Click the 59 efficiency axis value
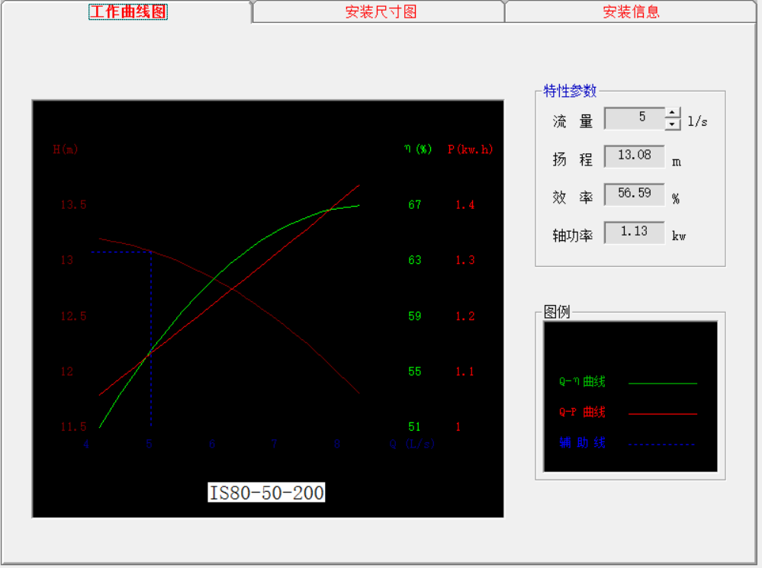This screenshot has width=762, height=568. click(x=414, y=316)
